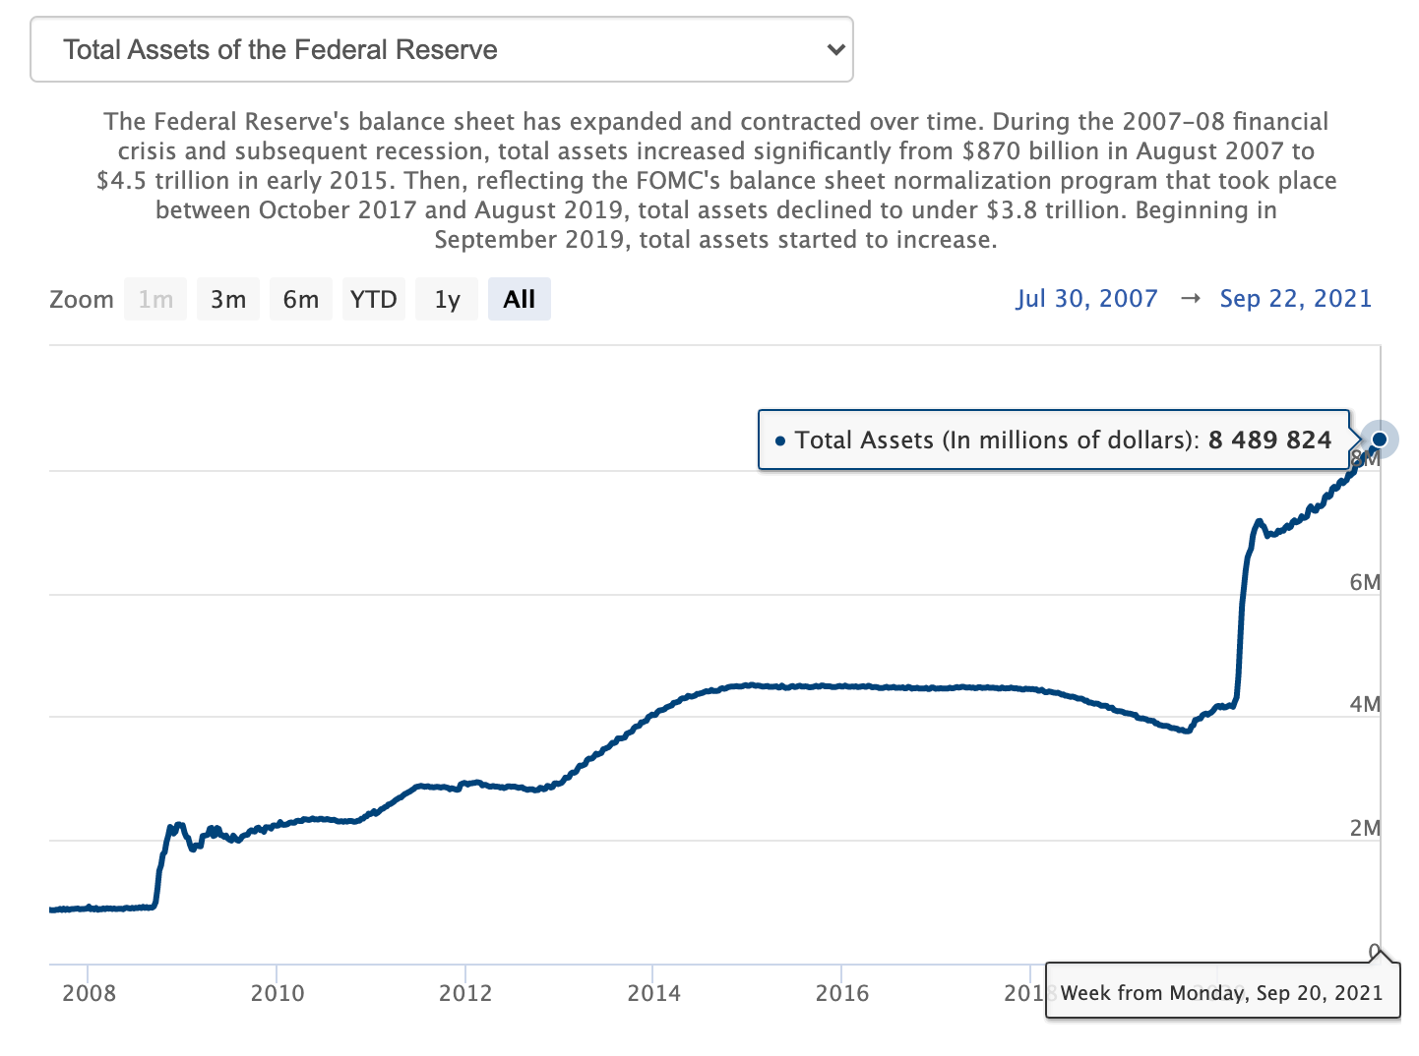Viewport: 1419px width, 1056px height.
Task: Click the 2014 x-axis label
Action: tap(656, 994)
